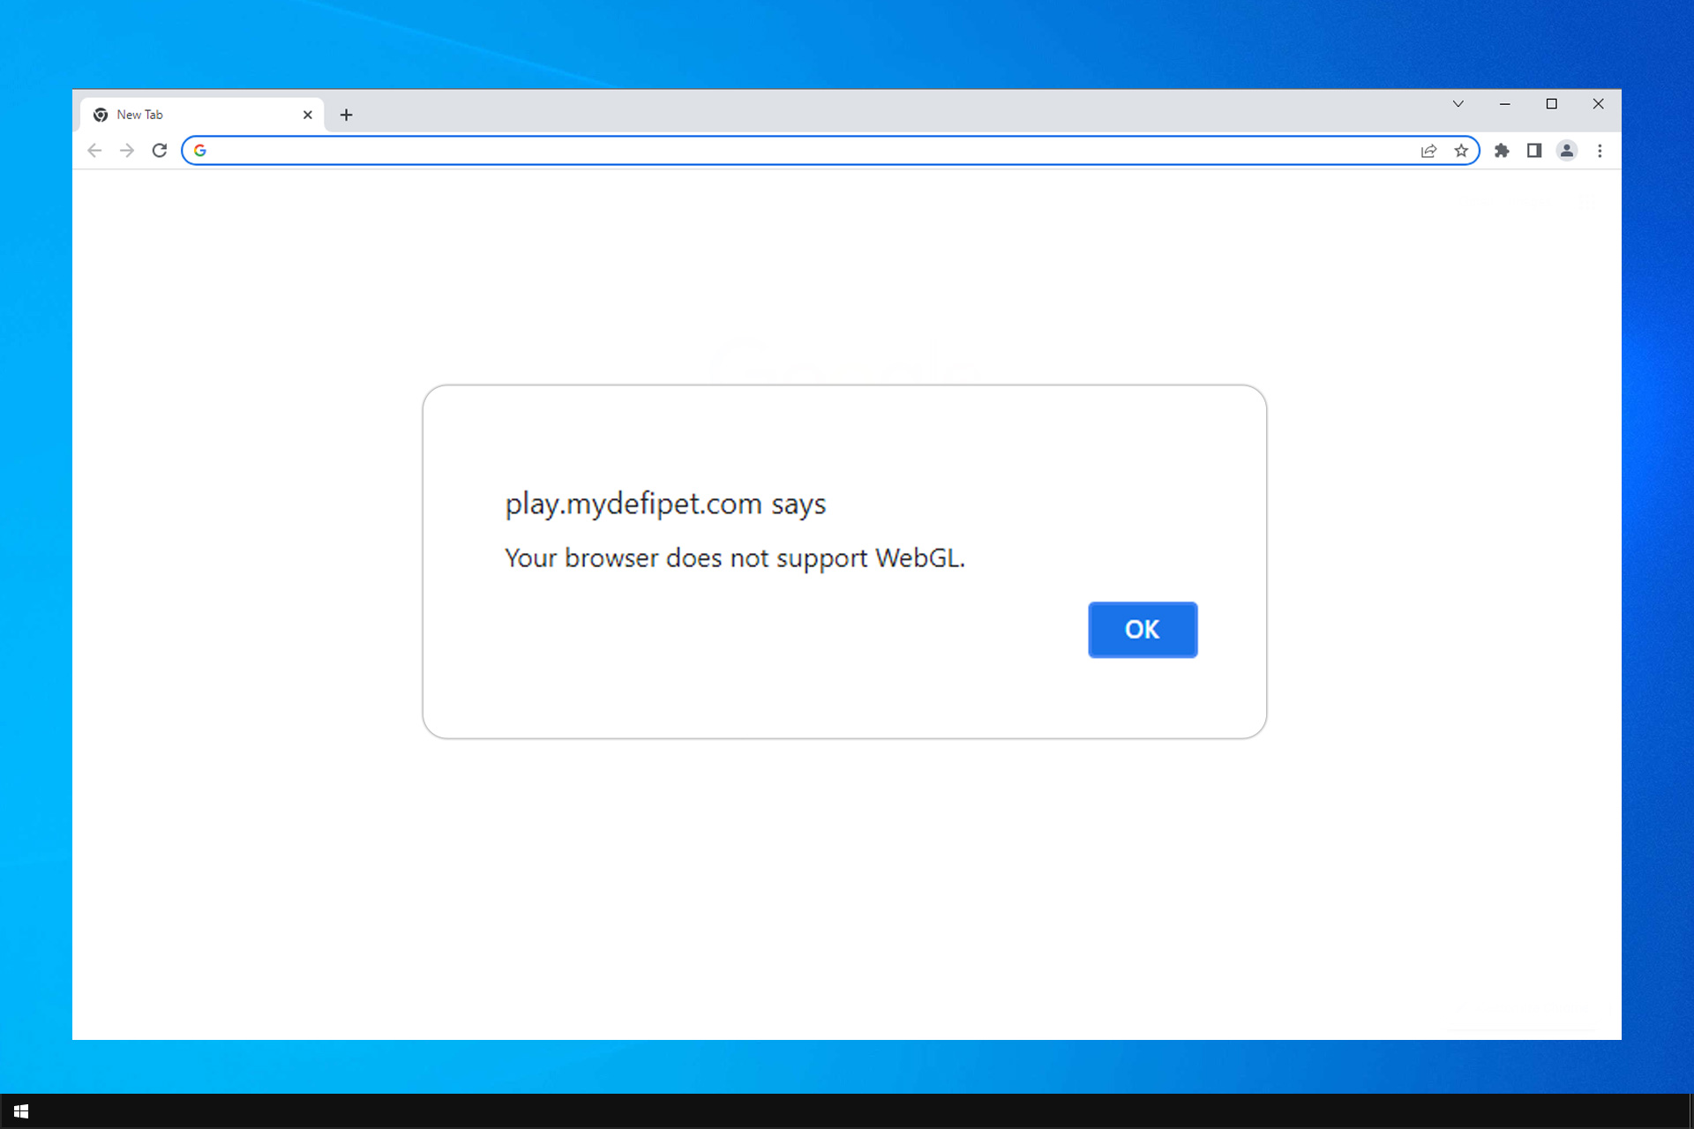The width and height of the screenshot is (1694, 1129).
Task: Select the New Tab tab
Action: pyautogui.click(x=203, y=115)
